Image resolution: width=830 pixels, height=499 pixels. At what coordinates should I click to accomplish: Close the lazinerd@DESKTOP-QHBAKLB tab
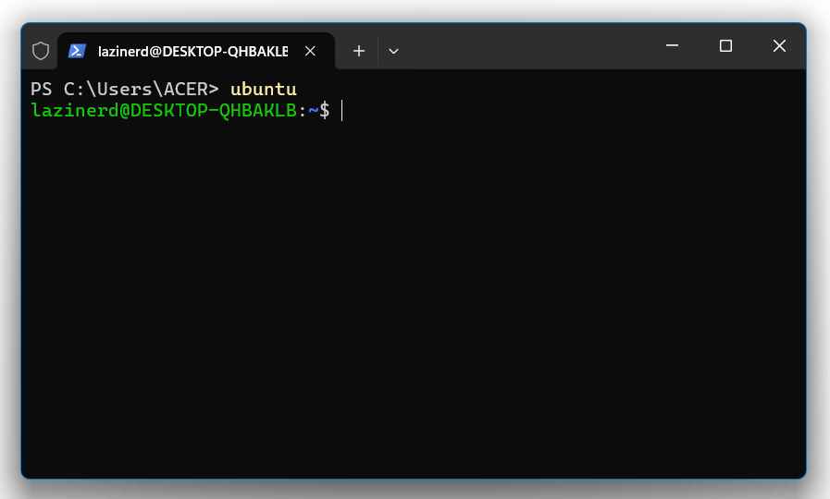pos(310,51)
